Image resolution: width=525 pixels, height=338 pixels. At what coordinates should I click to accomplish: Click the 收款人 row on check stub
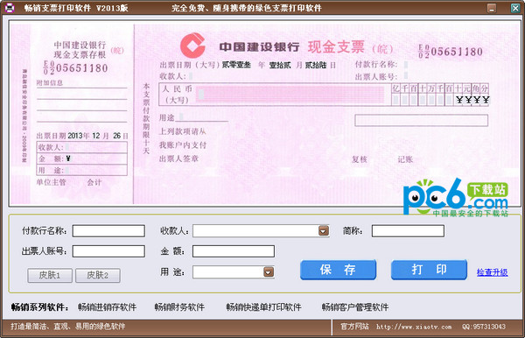coord(81,147)
